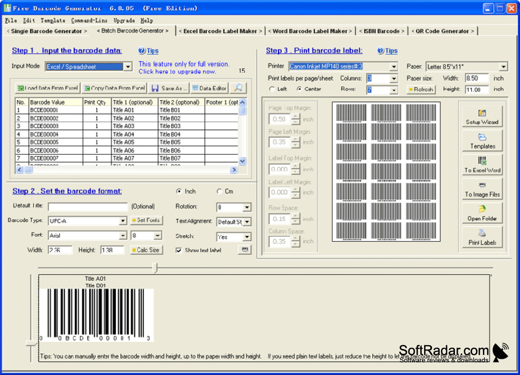Click the vertical barcode height slider handle

point(31,343)
